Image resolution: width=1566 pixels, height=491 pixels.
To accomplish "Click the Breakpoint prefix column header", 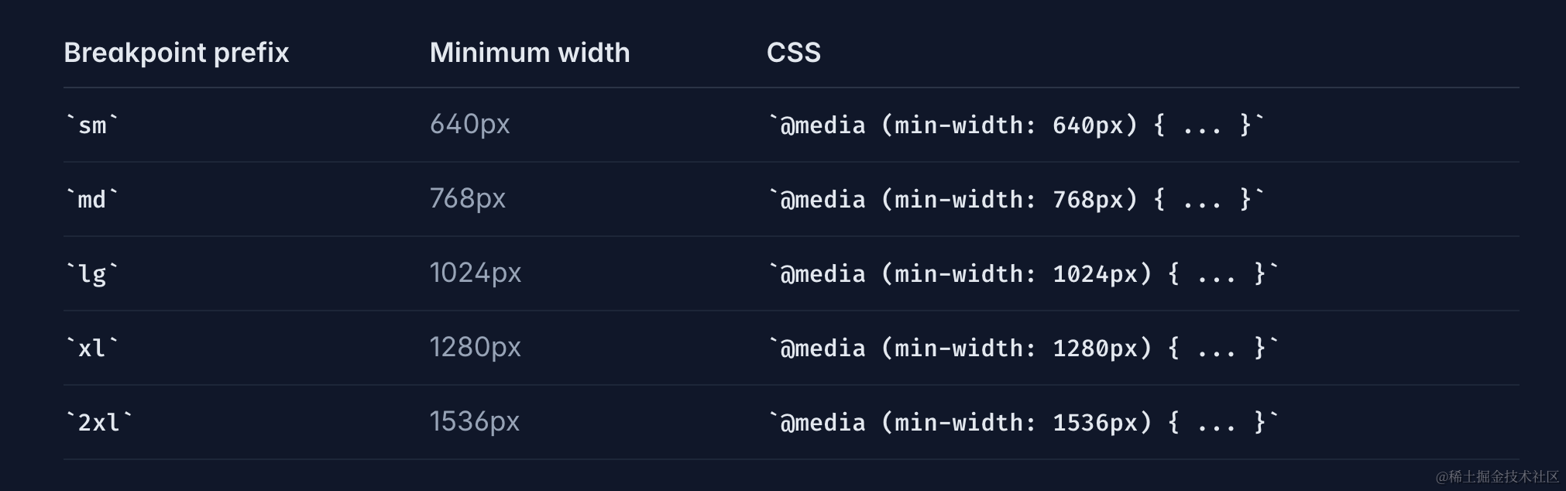I will [x=176, y=53].
